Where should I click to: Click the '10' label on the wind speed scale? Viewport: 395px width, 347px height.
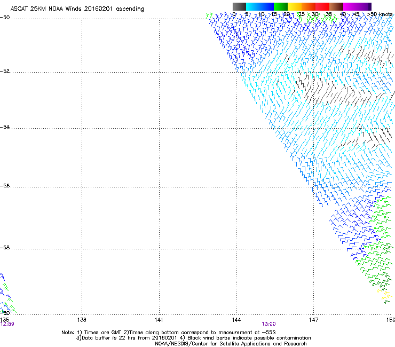(261, 14)
